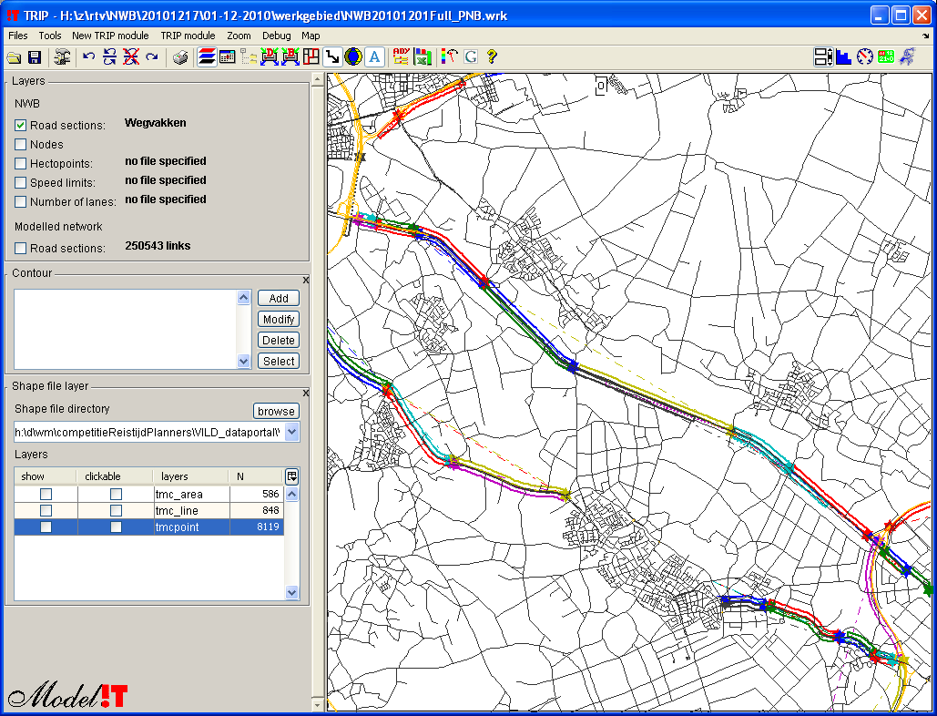Check show box for tmcpoint layer
This screenshot has height=716, width=937.
point(46,527)
